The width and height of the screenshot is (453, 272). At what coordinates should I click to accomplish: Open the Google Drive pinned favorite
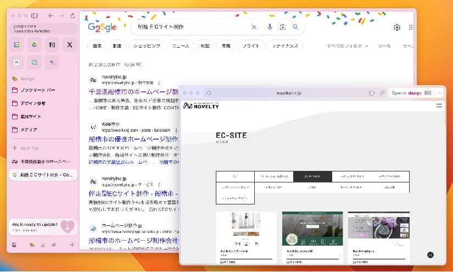click(34, 44)
